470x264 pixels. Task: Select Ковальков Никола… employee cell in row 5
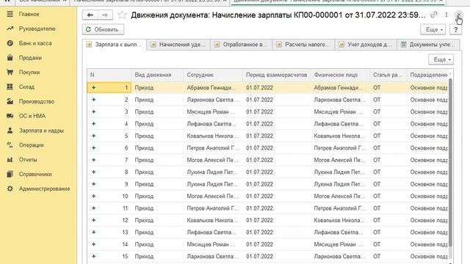click(213, 136)
